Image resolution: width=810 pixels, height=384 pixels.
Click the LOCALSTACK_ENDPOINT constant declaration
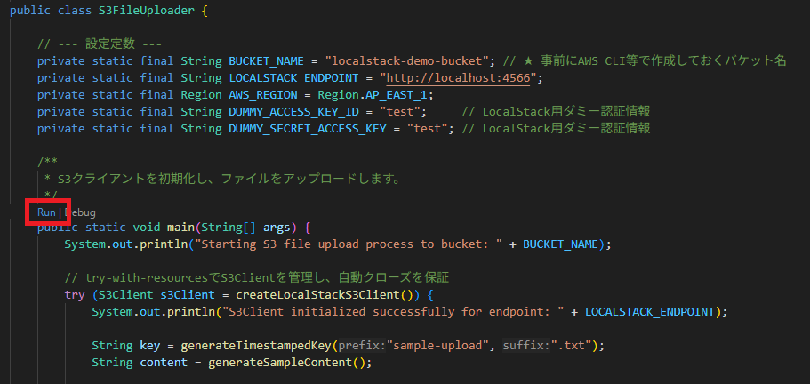click(x=293, y=78)
